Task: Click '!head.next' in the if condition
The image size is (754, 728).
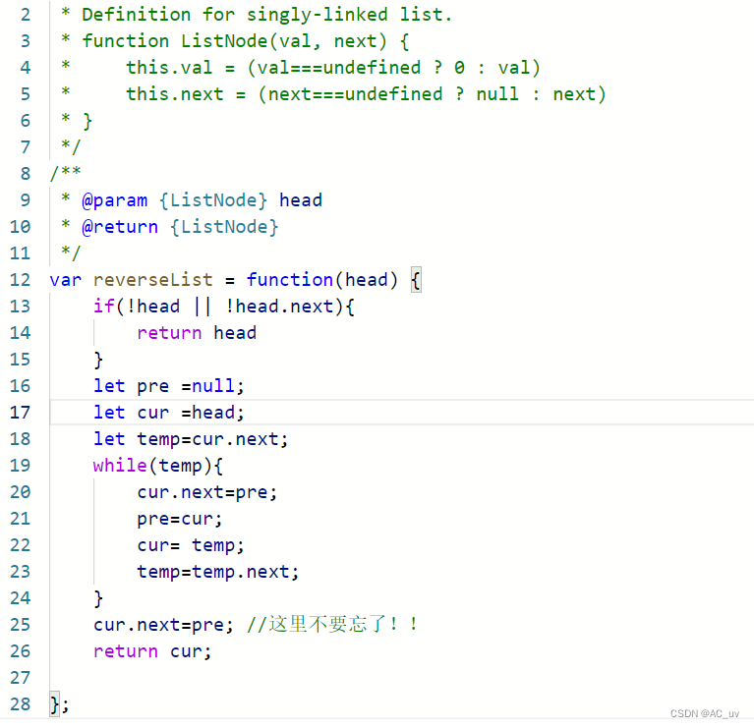Action: (x=279, y=307)
